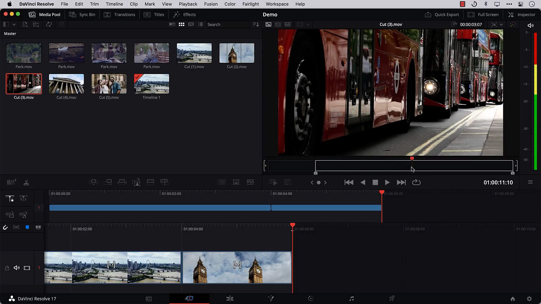Click the Quick Export button
Screen dimensions: 541x304
pyautogui.click(x=442, y=14)
